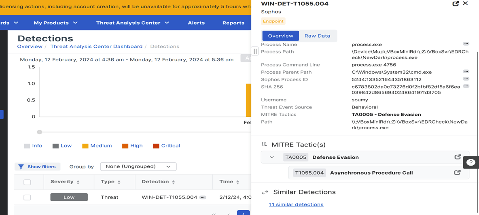Click the TA0005 tactic ID badge
479x215 pixels.
296,157
